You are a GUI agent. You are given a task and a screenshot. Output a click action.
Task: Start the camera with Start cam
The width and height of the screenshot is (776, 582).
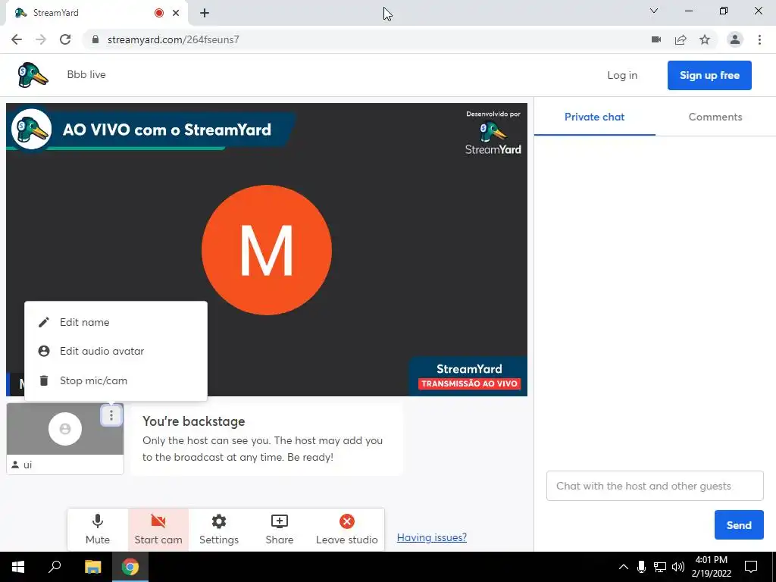tap(158, 530)
